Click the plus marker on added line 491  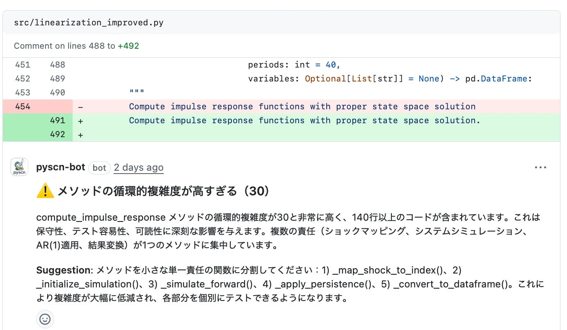tap(80, 120)
